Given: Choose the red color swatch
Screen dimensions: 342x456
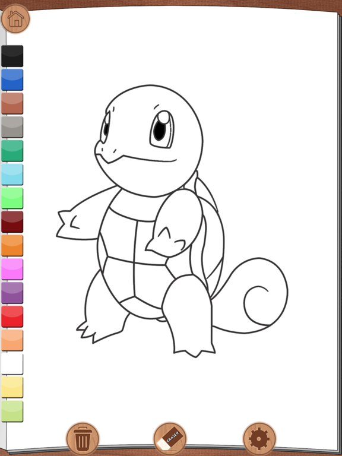Looking at the screenshot, I should [12, 316].
